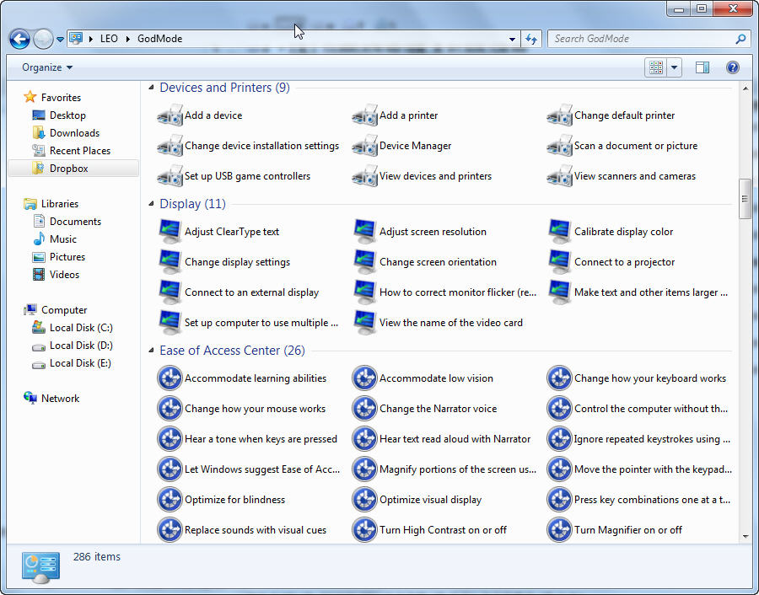
Task: Click the Adjust screen resolution icon
Action: [364, 232]
